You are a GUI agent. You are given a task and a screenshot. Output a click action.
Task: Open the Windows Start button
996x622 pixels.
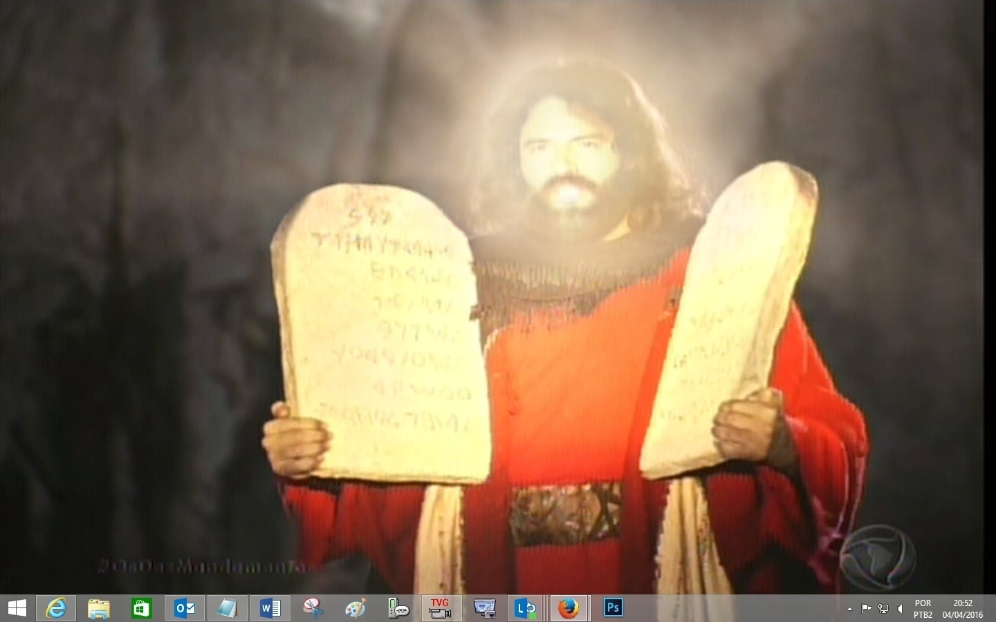[x=17, y=608]
